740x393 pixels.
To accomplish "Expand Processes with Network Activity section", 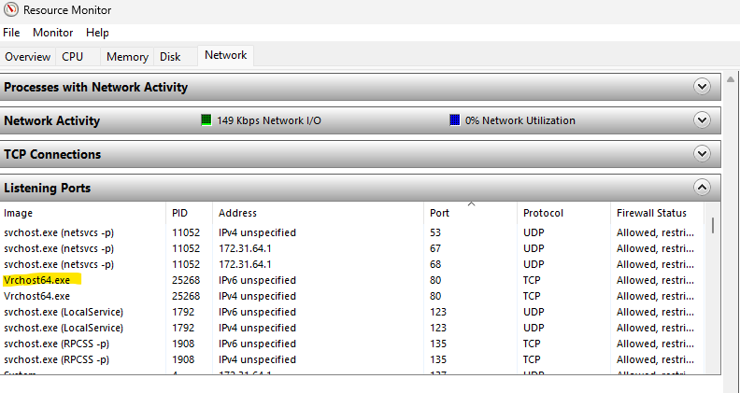I will point(703,87).
